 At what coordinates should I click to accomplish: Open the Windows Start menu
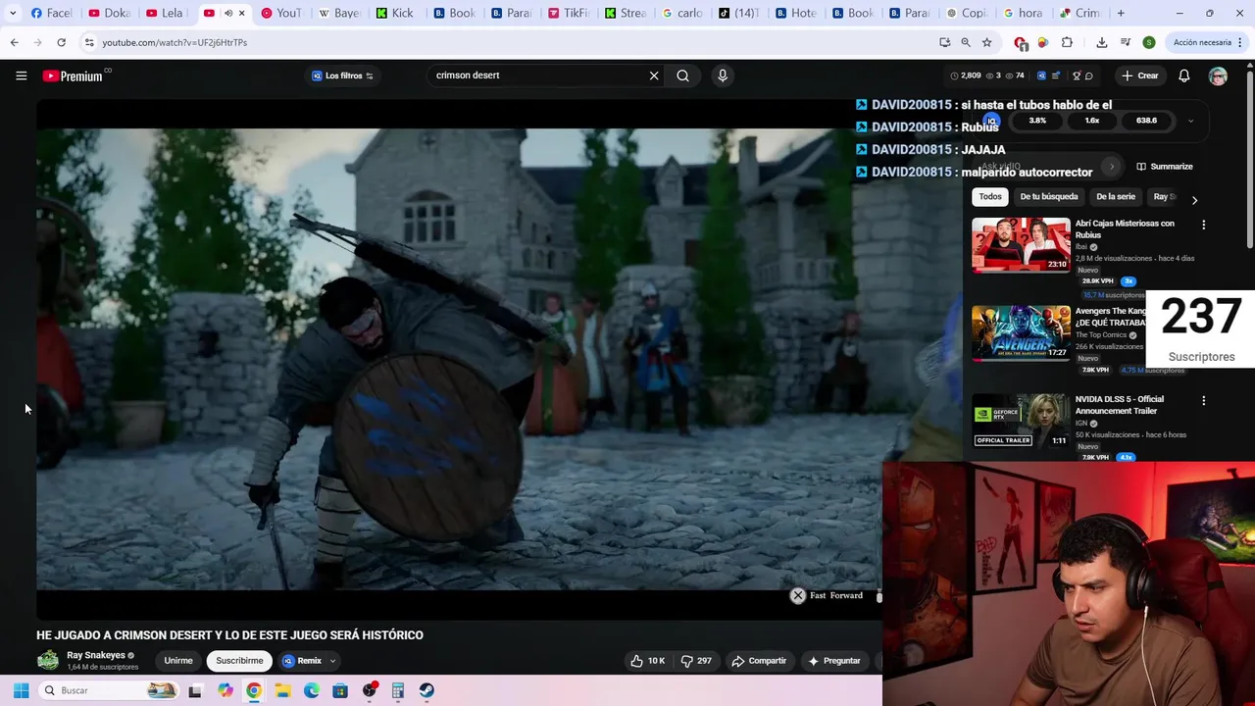pos(21,690)
